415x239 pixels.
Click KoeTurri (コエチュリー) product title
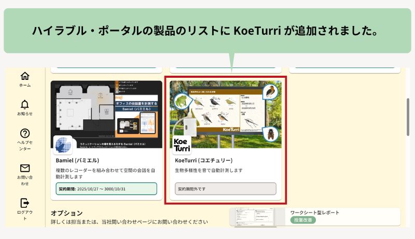pyautogui.click(x=204, y=161)
